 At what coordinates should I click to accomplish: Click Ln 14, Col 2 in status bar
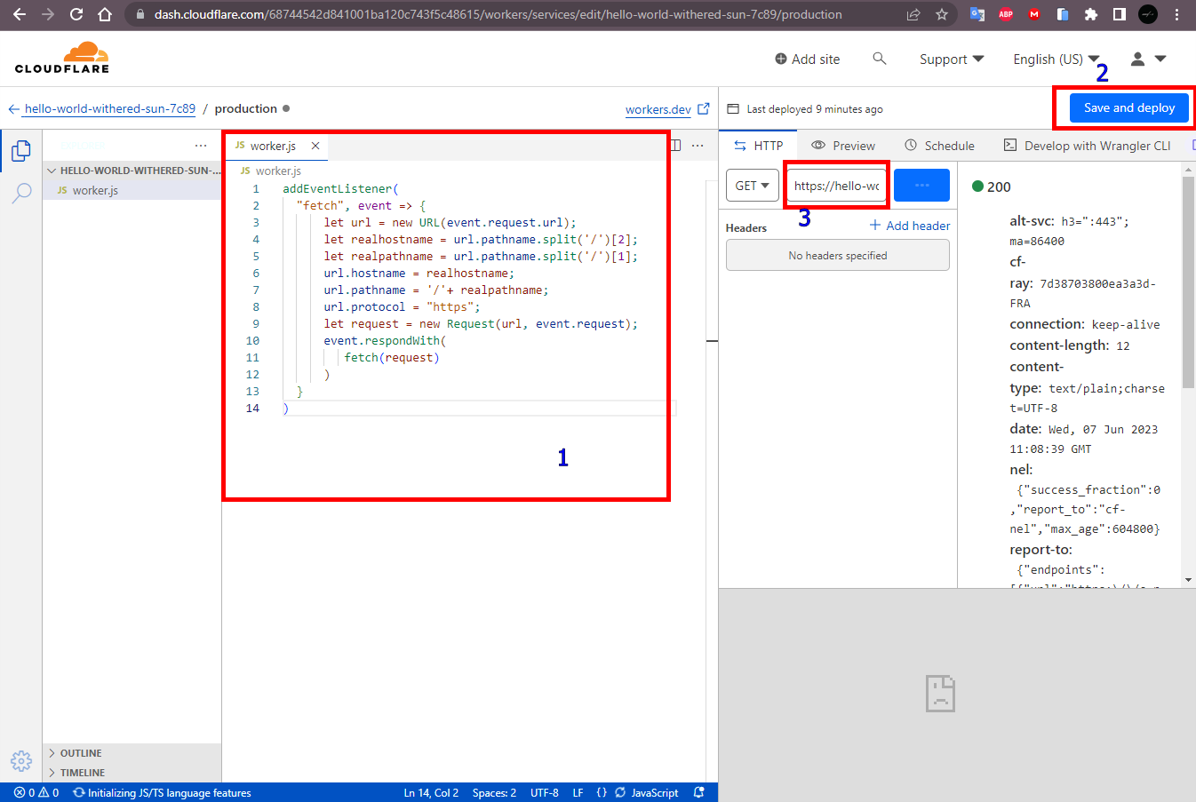pos(431,793)
